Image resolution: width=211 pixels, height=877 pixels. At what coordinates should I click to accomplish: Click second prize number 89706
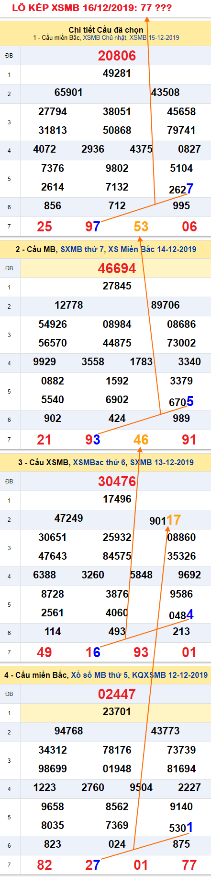coord(166,305)
